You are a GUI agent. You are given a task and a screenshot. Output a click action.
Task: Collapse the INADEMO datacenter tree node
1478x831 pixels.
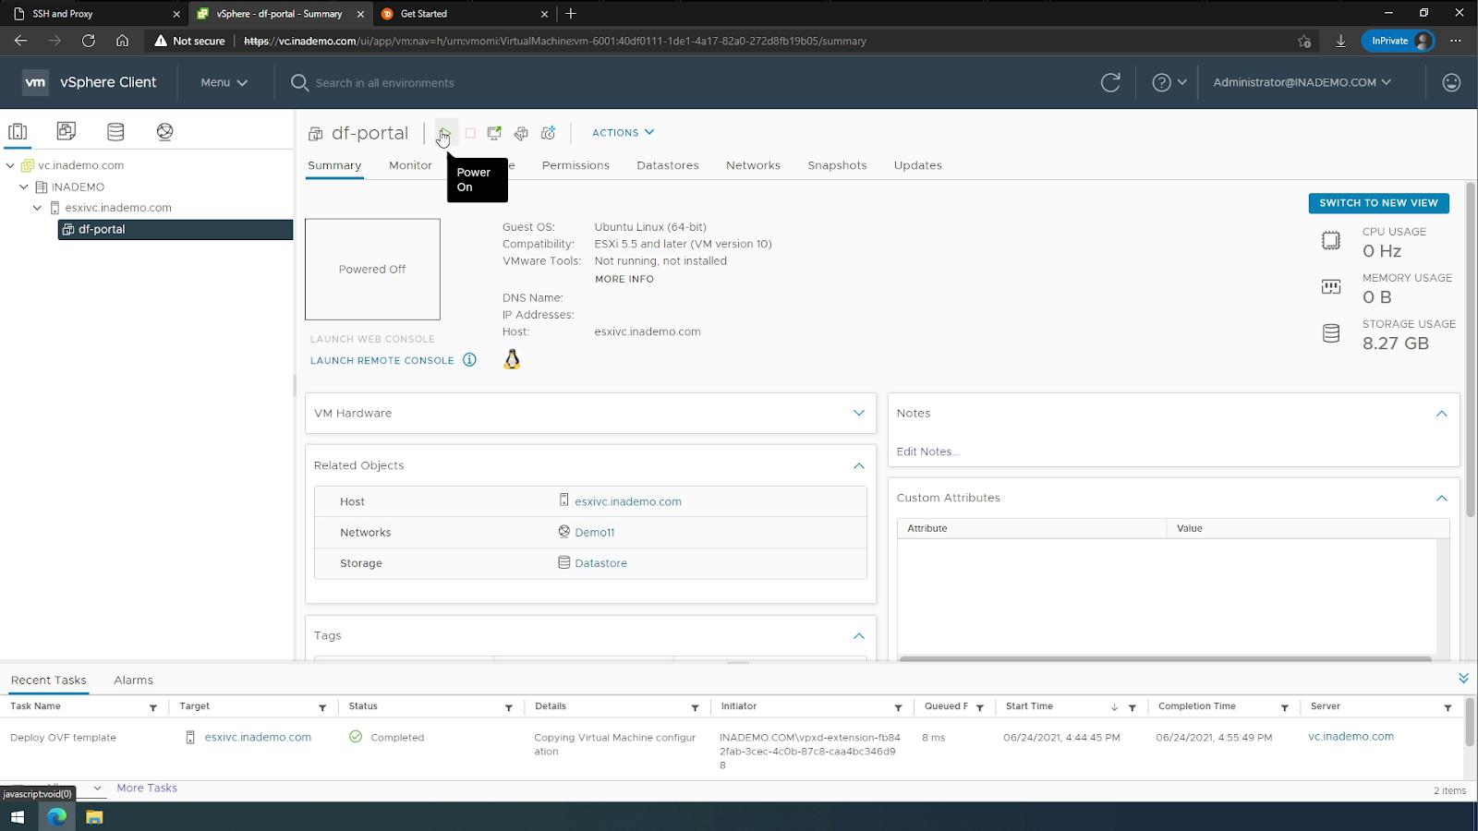[x=24, y=187]
